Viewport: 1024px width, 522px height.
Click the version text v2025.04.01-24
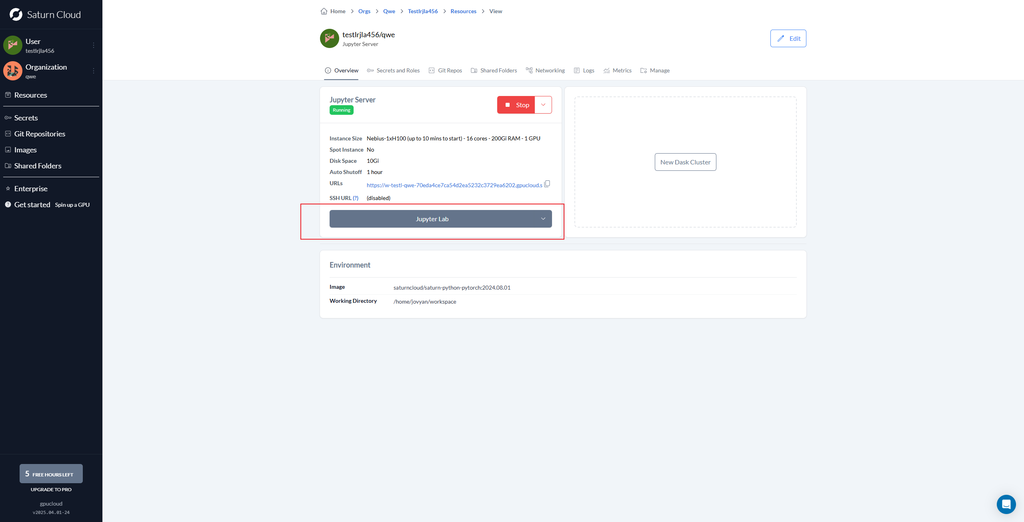click(x=51, y=512)
